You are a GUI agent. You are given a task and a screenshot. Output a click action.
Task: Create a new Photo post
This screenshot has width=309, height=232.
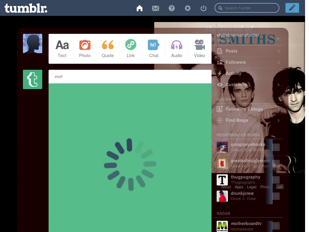click(85, 49)
